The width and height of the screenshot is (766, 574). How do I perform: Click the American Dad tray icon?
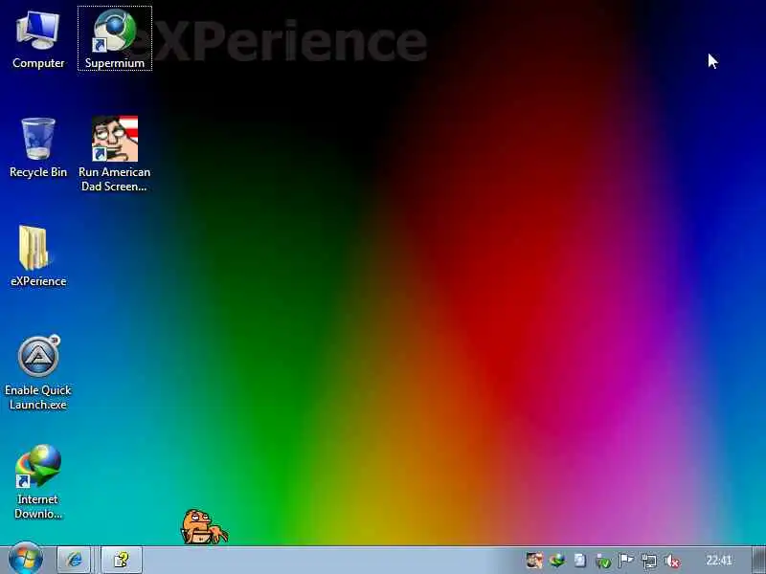point(534,561)
